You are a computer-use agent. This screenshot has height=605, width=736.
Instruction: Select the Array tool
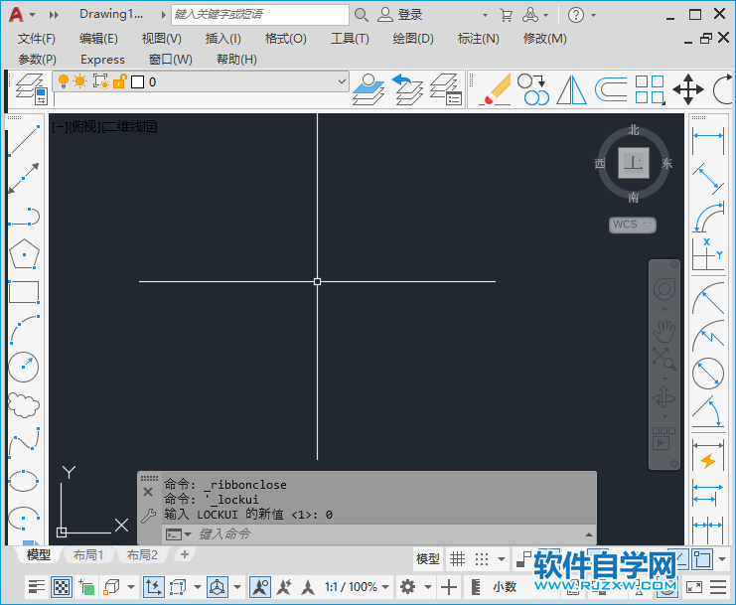(x=650, y=89)
